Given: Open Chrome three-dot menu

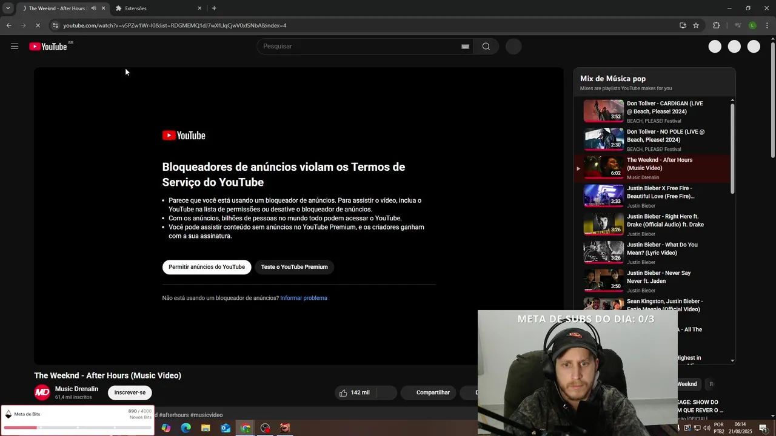Looking at the screenshot, I should [x=767, y=25].
